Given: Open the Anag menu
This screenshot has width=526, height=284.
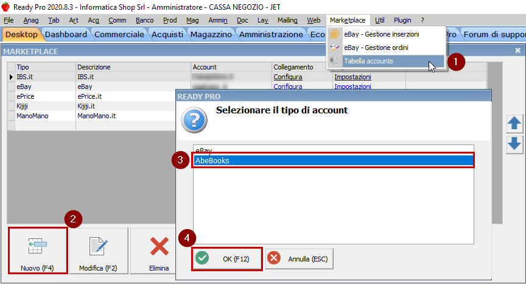Looking at the screenshot, I should pyautogui.click(x=31, y=20).
